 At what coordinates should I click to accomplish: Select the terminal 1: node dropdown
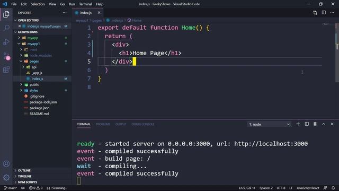point(269,124)
